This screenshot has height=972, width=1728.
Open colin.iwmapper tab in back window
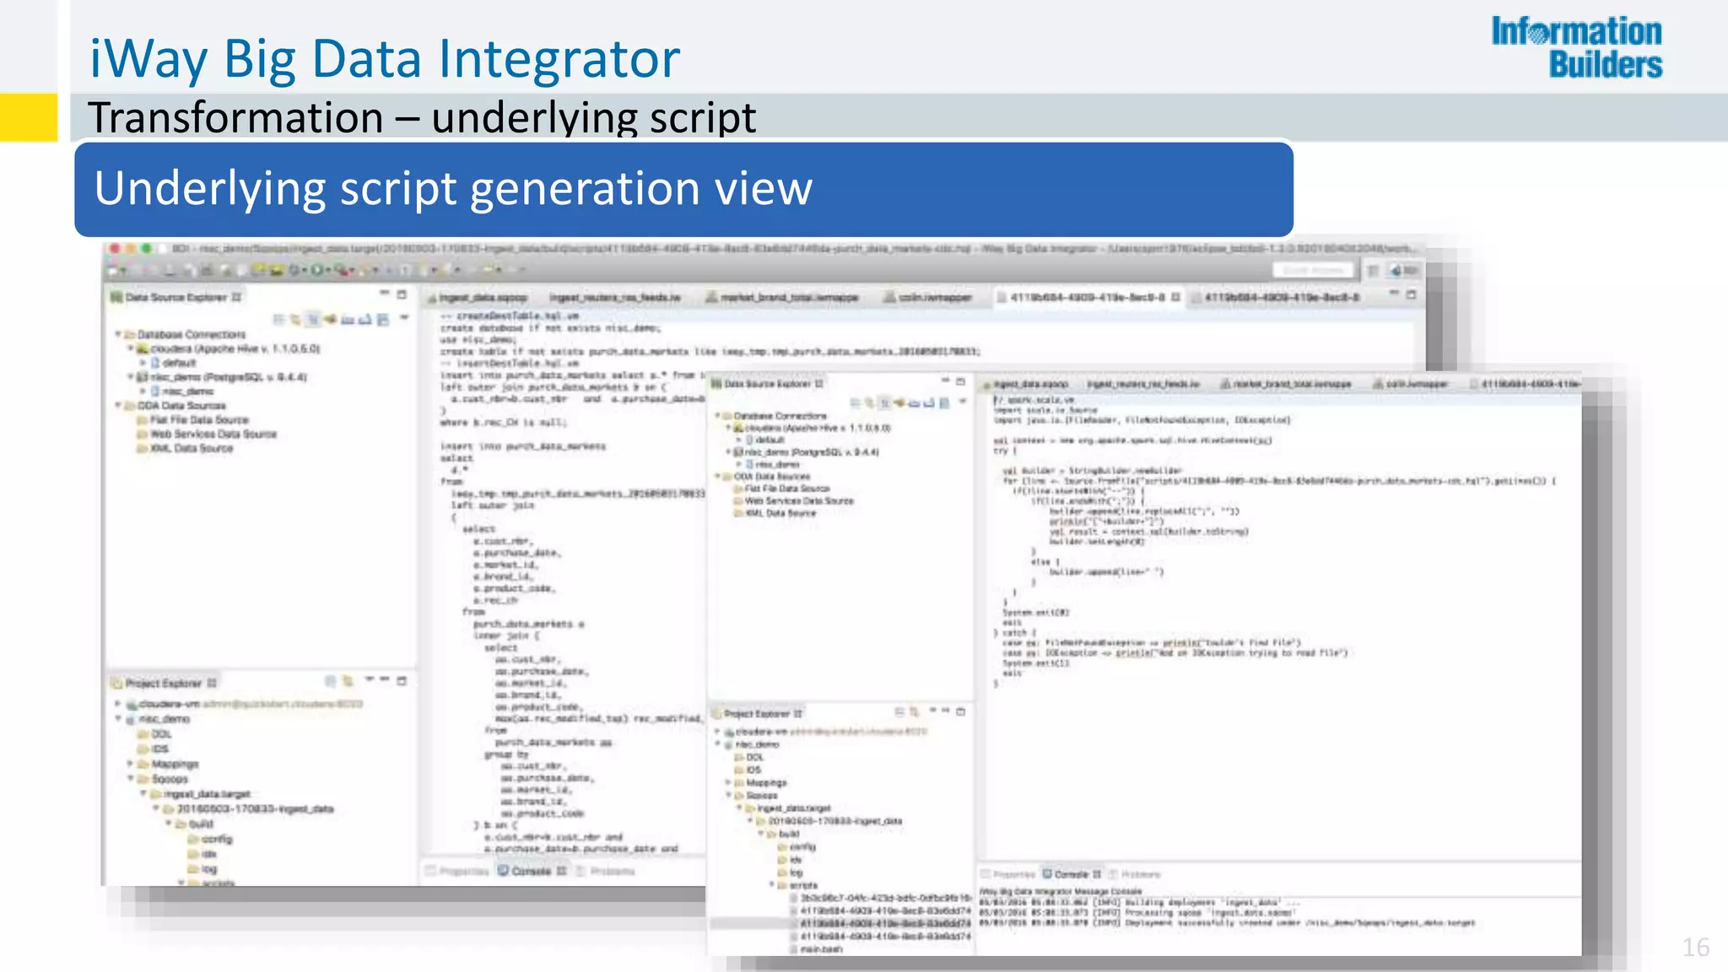[x=928, y=297]
